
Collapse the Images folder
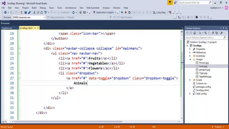tap(190, 59)
